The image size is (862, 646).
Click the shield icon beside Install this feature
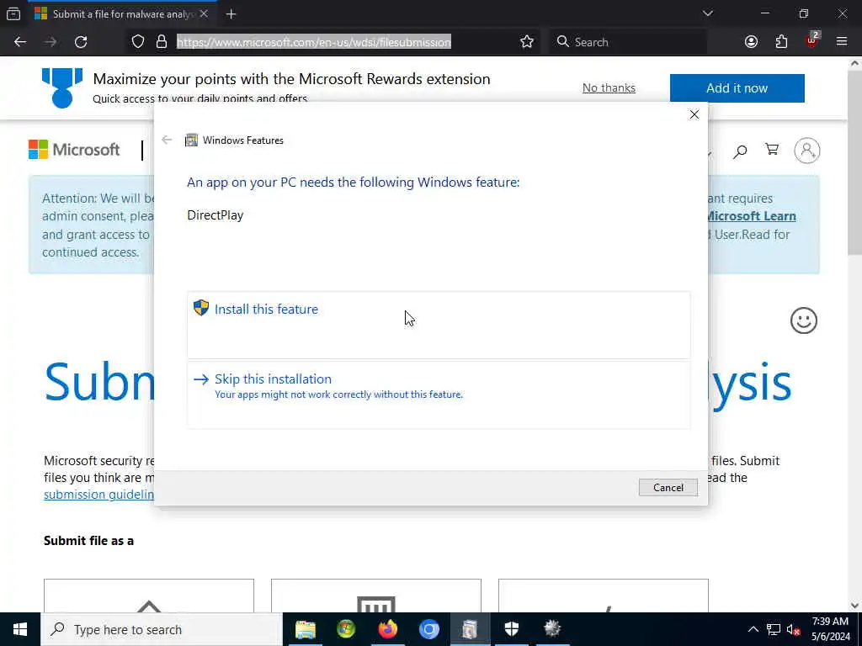coord(201,308)
